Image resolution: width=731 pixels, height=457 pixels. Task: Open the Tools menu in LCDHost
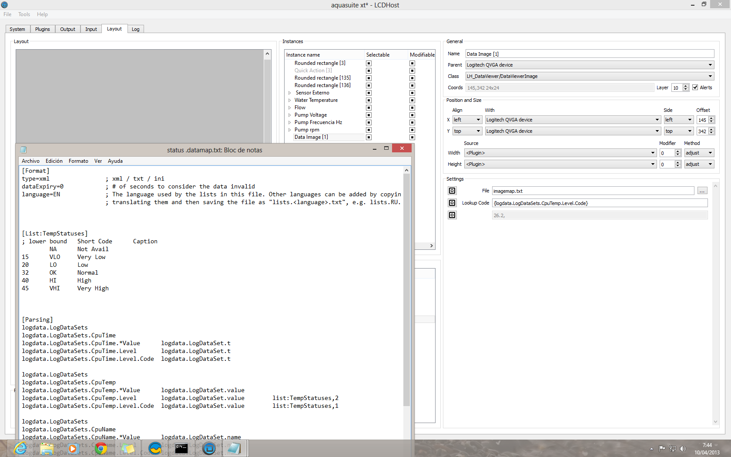point(24,14)
